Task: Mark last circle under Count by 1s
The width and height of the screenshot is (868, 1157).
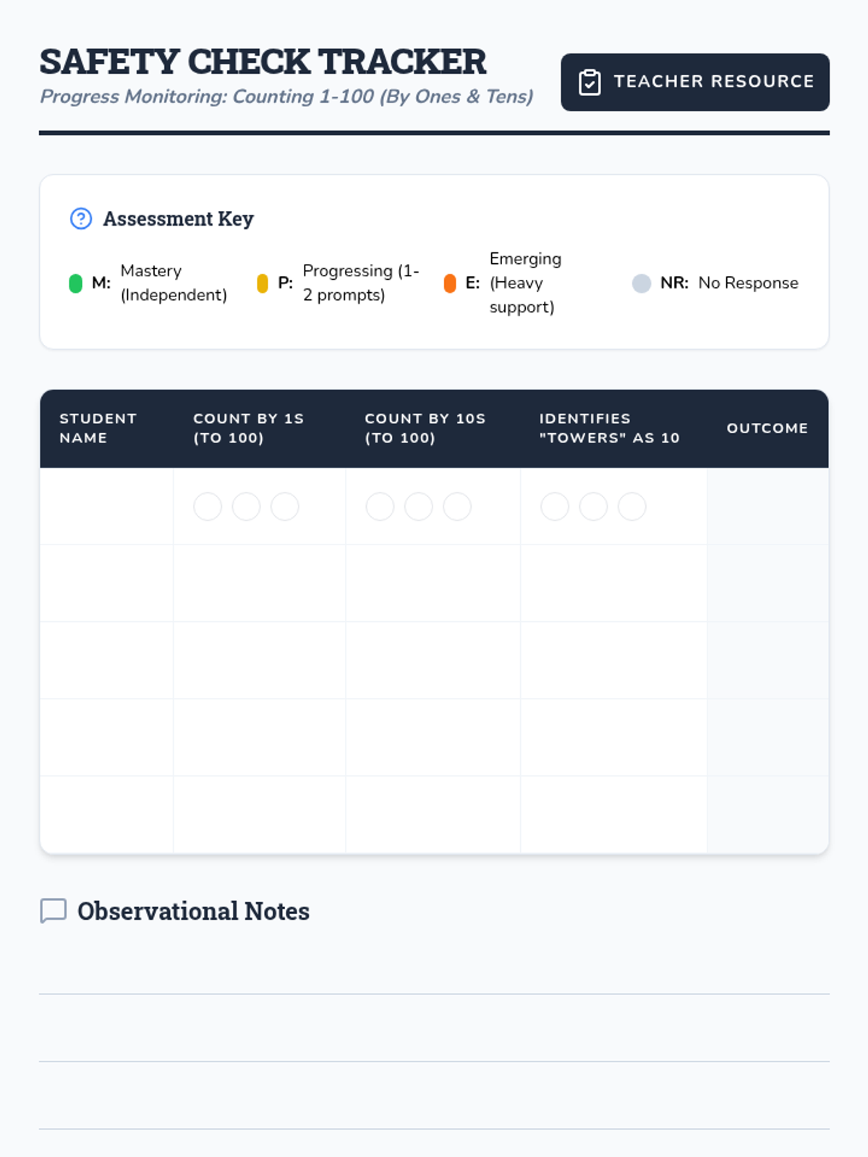Action: click(284, 506)
